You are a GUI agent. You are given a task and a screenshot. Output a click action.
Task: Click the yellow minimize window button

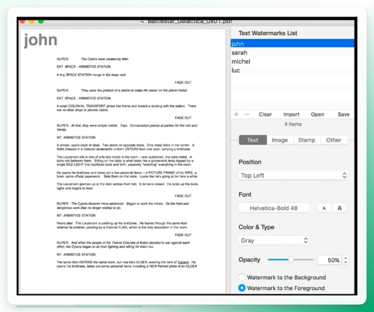tap(31, 22)
